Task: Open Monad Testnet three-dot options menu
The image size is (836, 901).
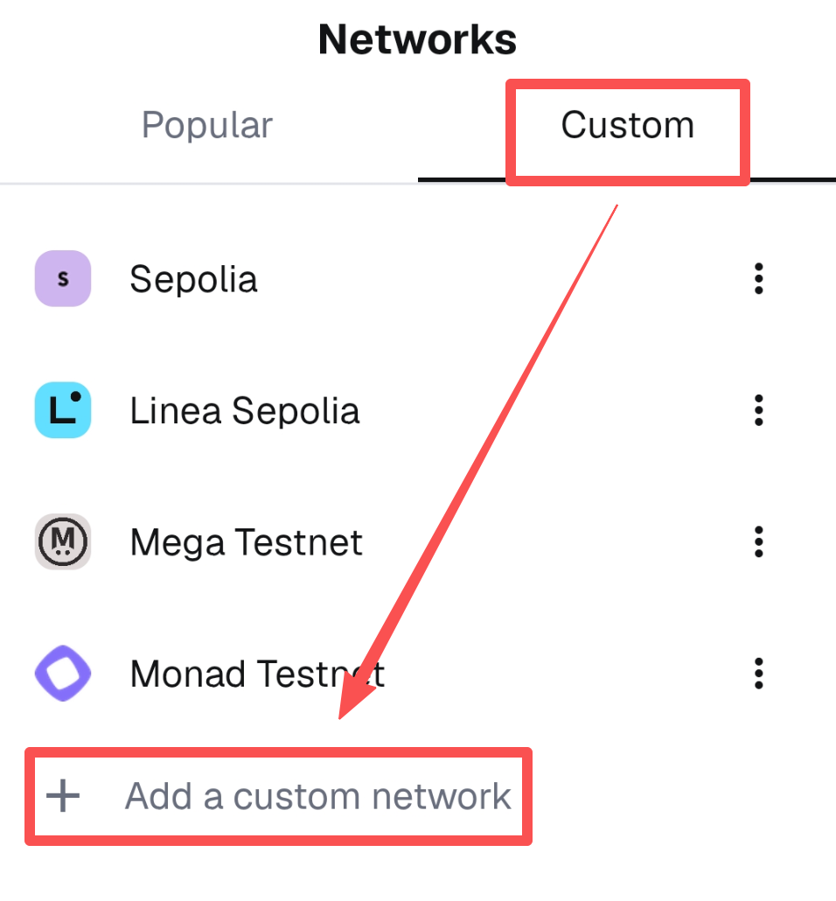Action: (x=758, y=674)
